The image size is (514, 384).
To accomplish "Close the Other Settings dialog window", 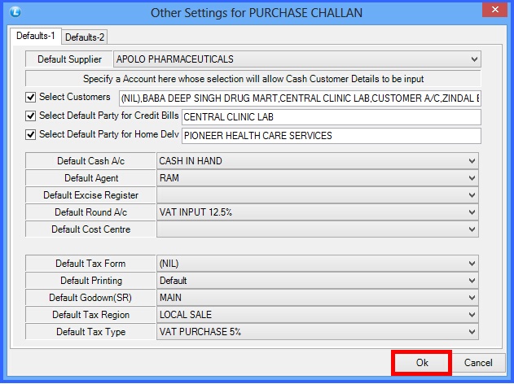I will pos(495,10).
